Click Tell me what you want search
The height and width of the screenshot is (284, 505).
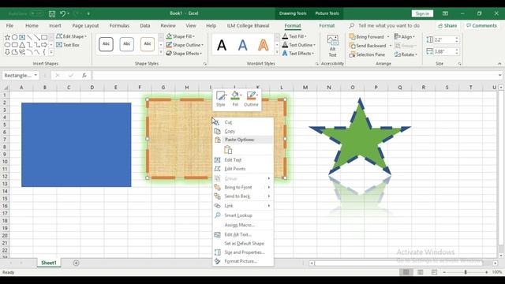pyautogui.click(x=389, y=25)
